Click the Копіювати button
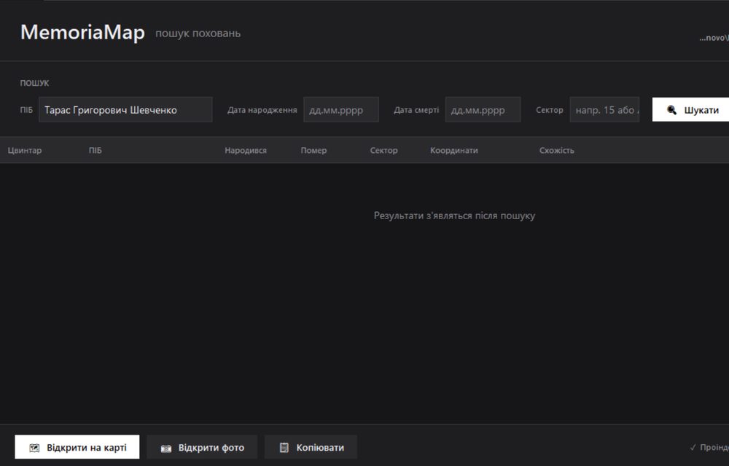This screenshot has width=729, height=466. tap(311, 447)
